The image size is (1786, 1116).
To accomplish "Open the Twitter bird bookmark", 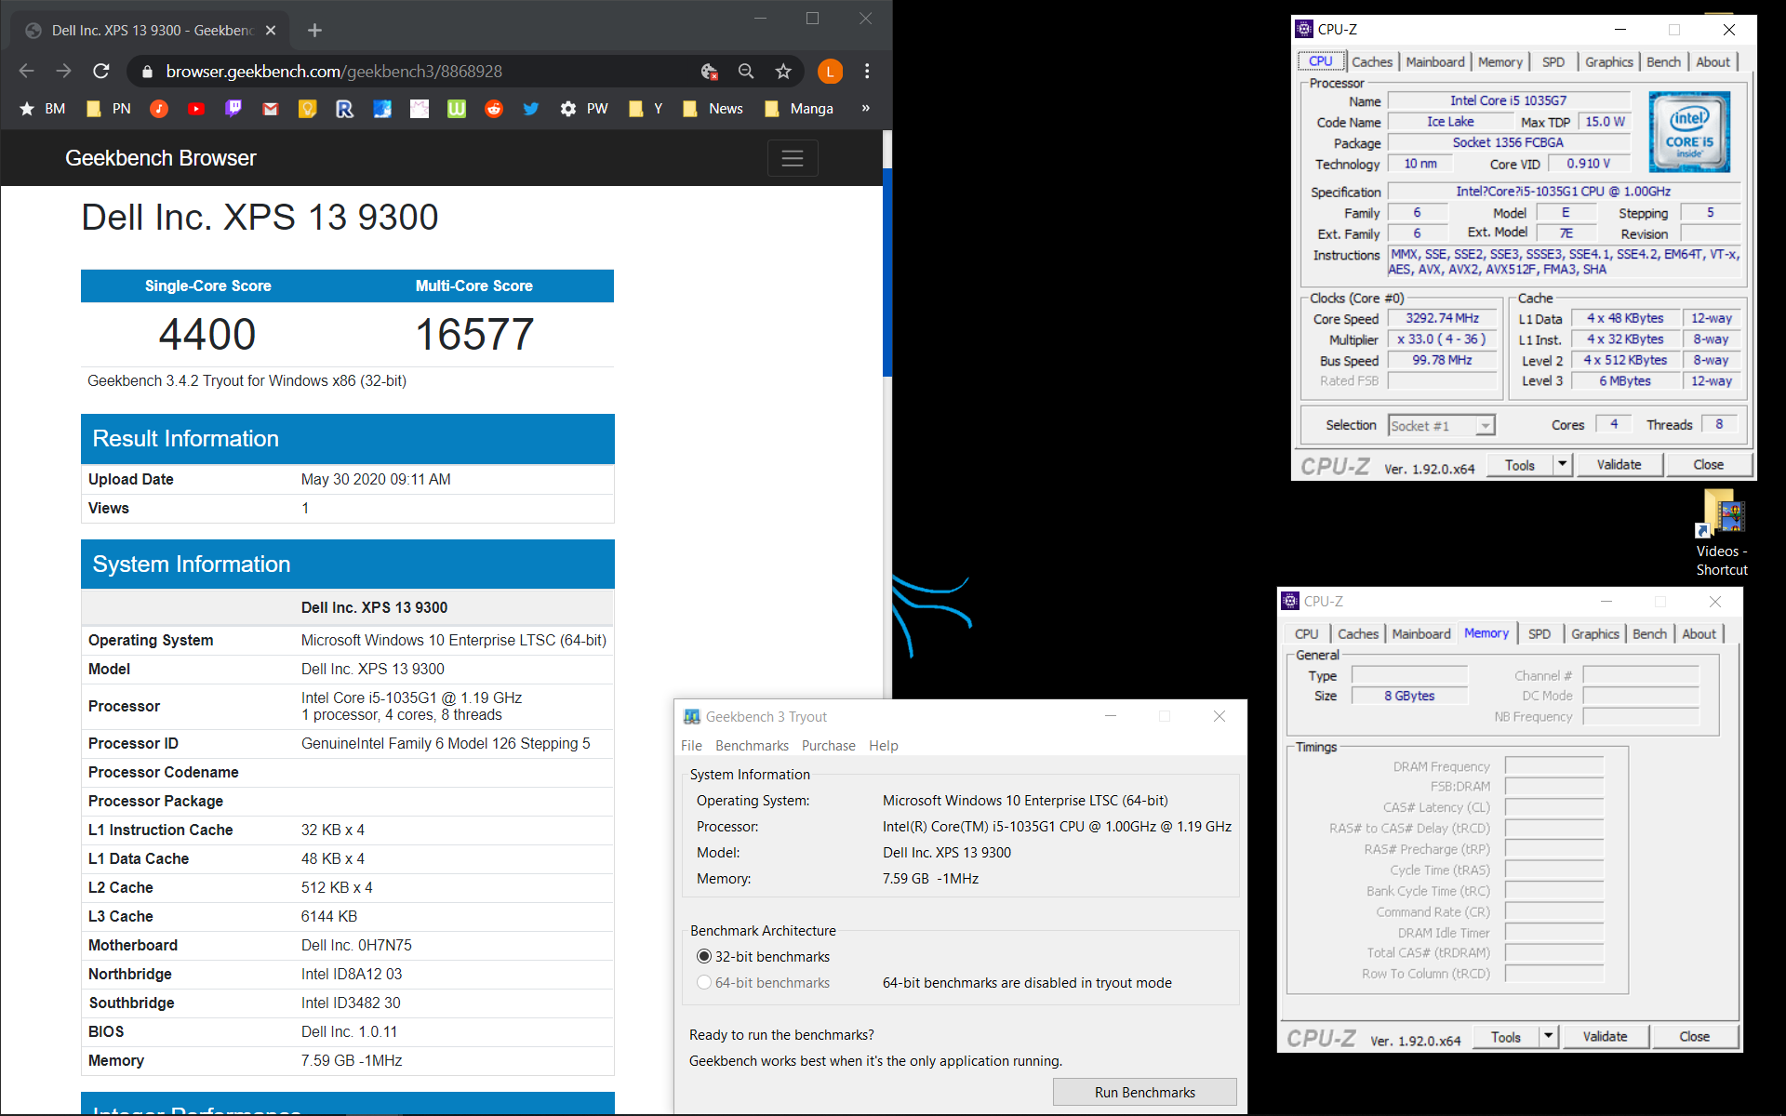I will 530,109.
